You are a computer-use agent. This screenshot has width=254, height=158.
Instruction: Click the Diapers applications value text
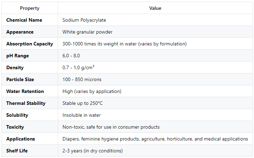[155, 139]
